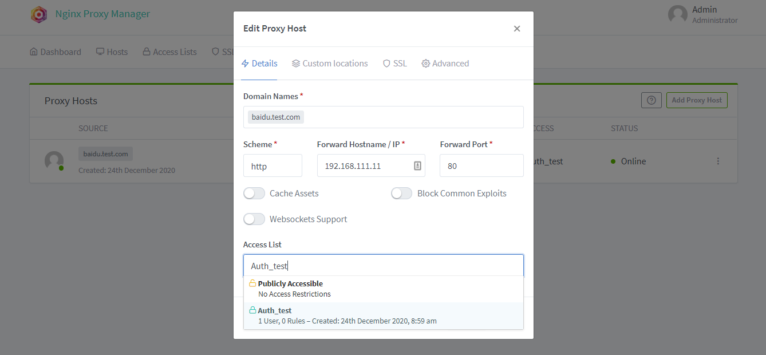Open the Scheme dropdown showing http
Viewport: 766px width, 355px height.
(273, 165)
